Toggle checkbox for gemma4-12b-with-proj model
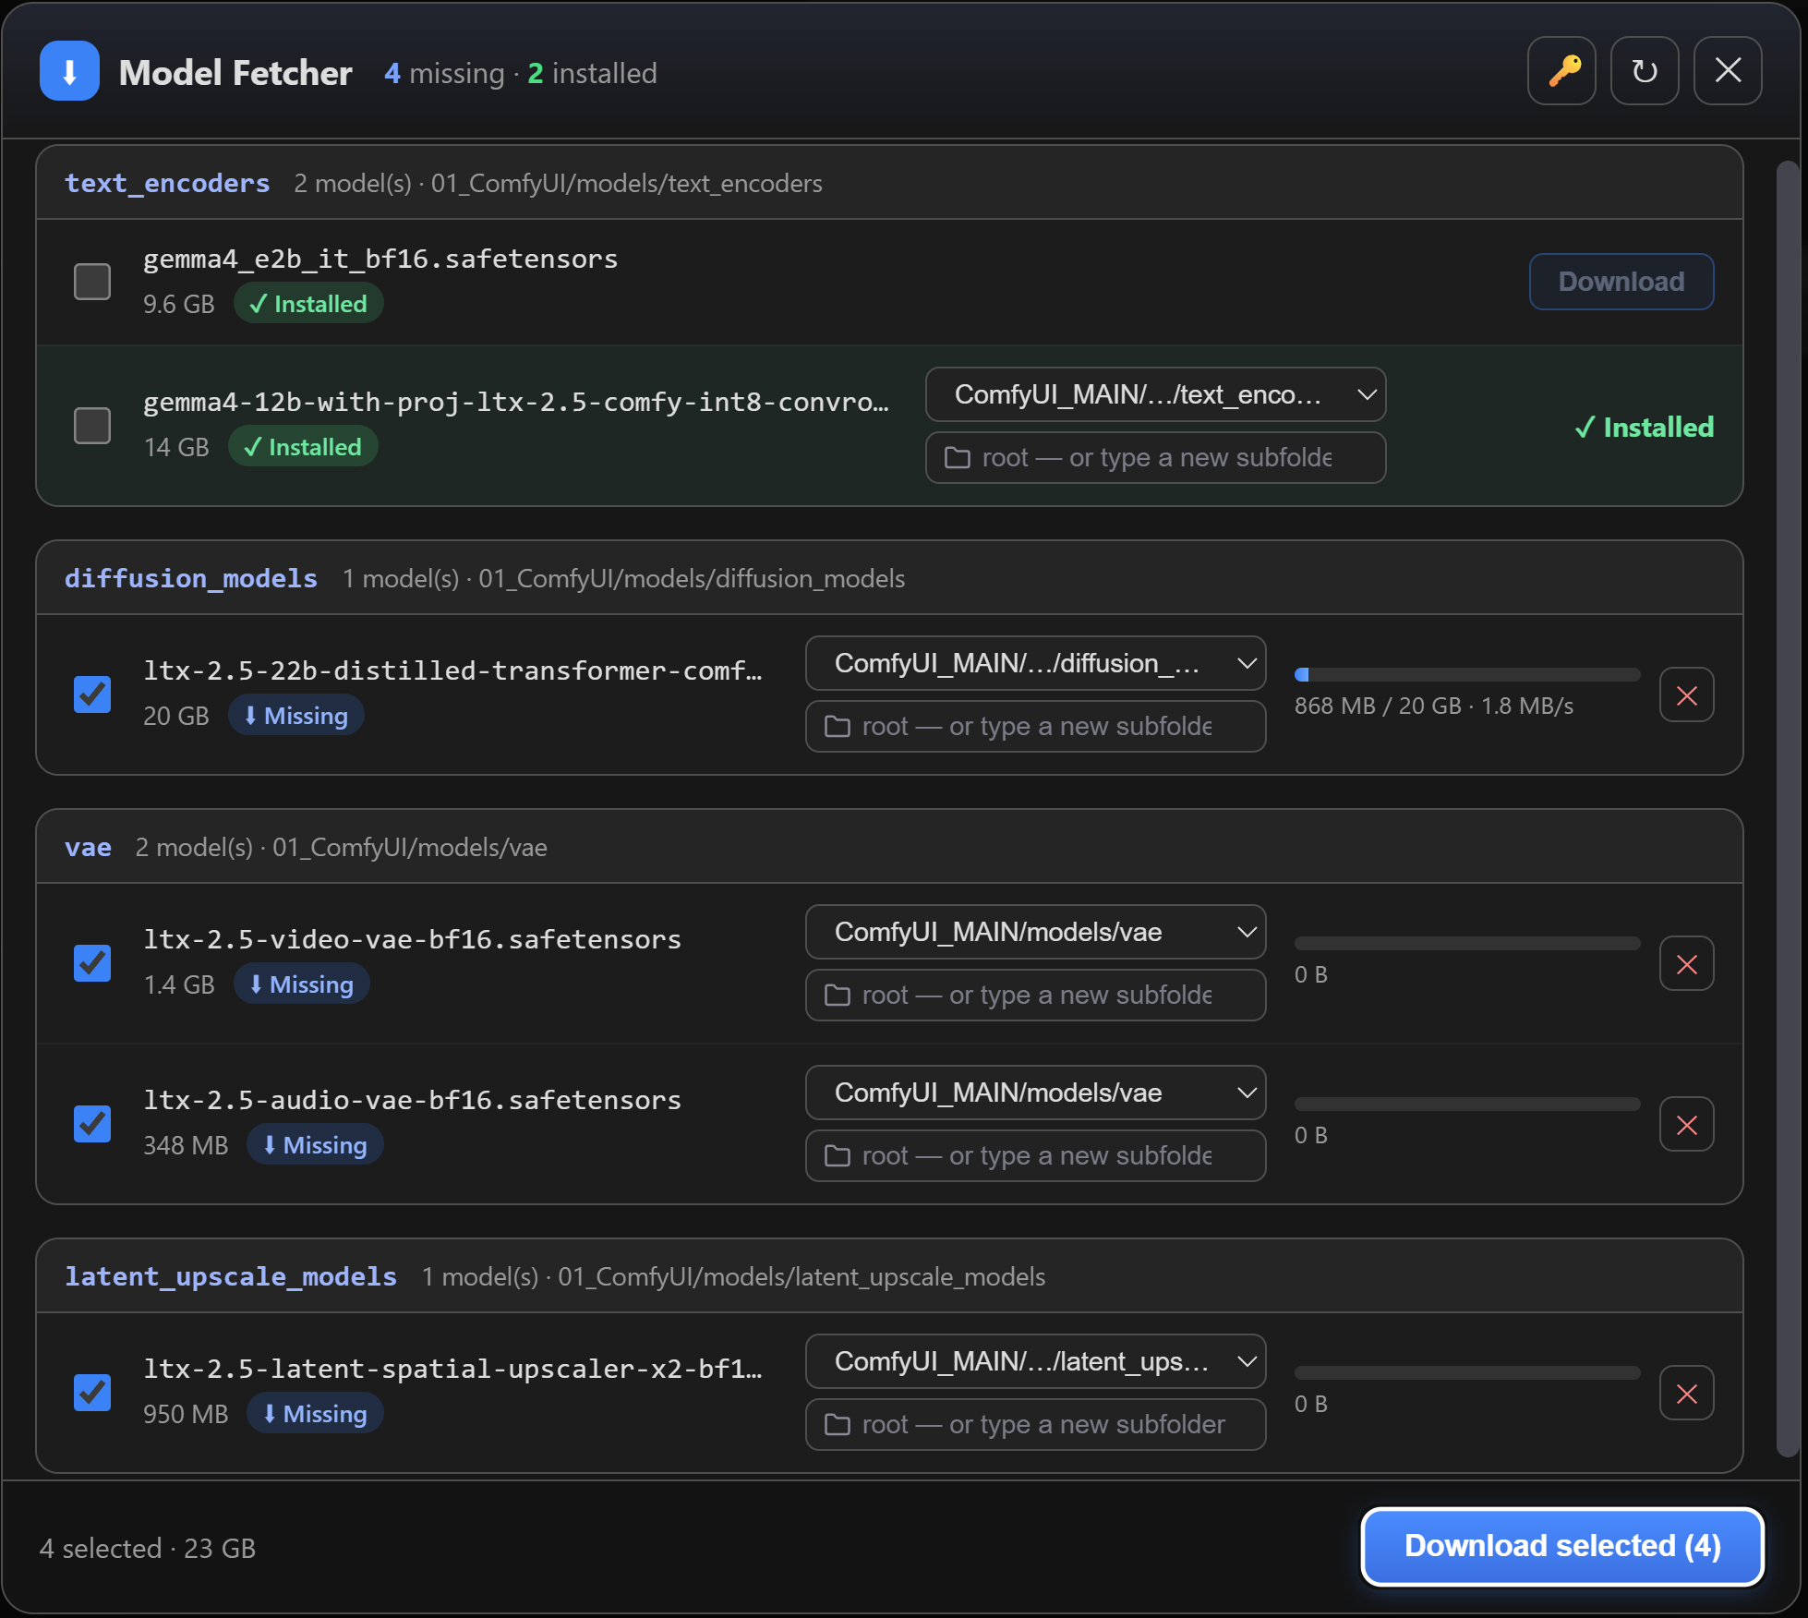This screenshot has width=1808, height=1618. tap(92, 426)
